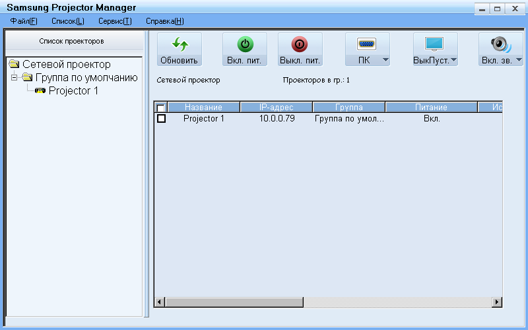Sort by the Группа column header
The height and width of the screenshot is (330, 528).
coord(349,107)
